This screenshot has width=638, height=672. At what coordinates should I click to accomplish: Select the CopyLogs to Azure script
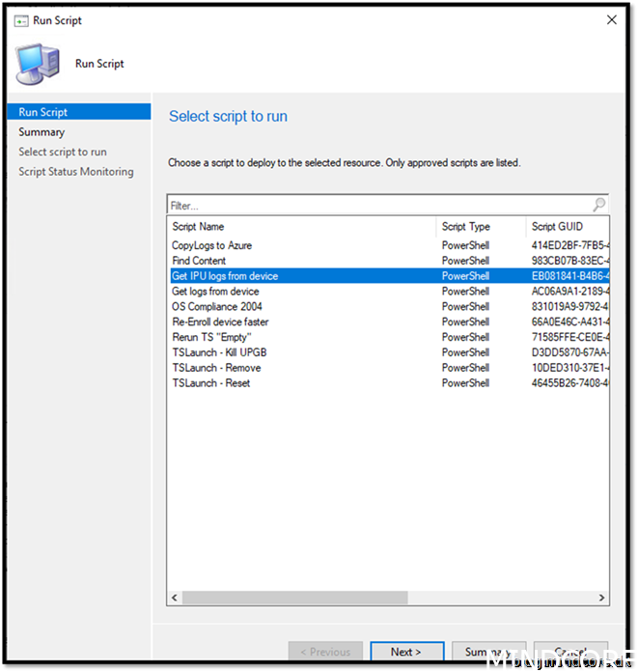211,245
